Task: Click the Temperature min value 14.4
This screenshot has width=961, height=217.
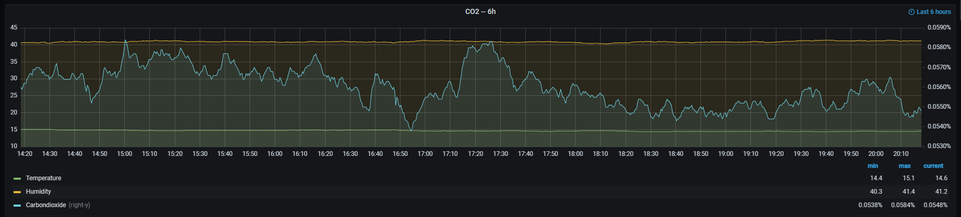Action: [x=876, y=178]
